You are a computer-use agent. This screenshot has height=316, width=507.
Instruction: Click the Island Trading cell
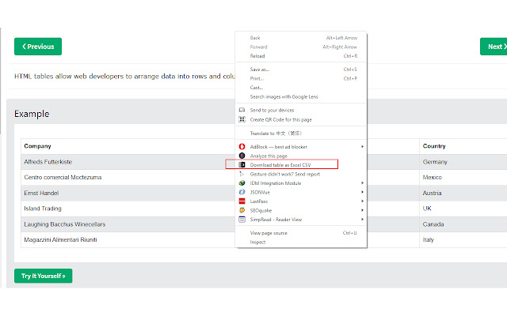(43, 209)
